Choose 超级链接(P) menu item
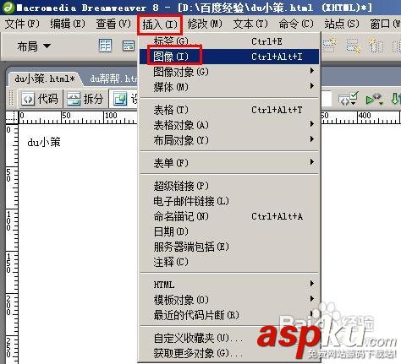Image resolution: width=401 pixels, height=364 pixels. 229,186
